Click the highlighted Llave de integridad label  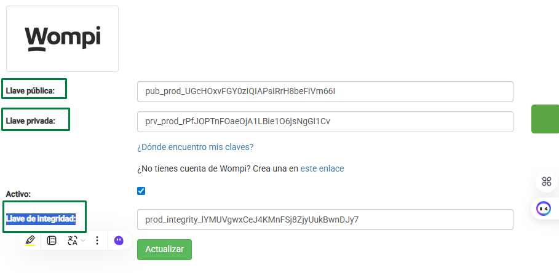coord(41,219)
